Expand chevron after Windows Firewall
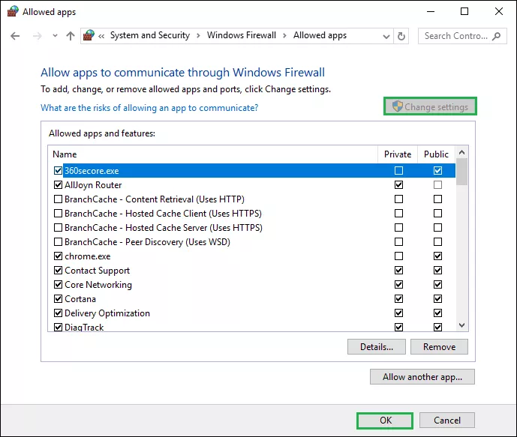The height and width of the screenshot is (437, 517). coord(284,35)
